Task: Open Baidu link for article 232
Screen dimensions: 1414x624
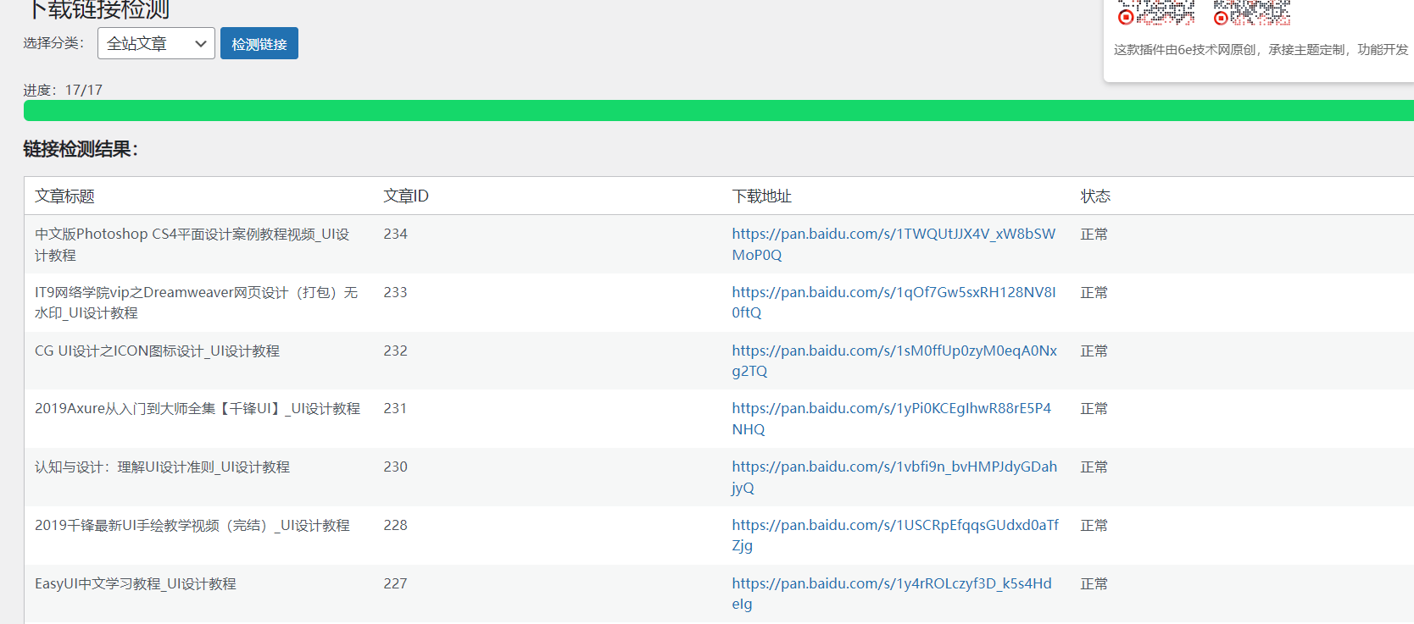Action: [x=893, y=351]
